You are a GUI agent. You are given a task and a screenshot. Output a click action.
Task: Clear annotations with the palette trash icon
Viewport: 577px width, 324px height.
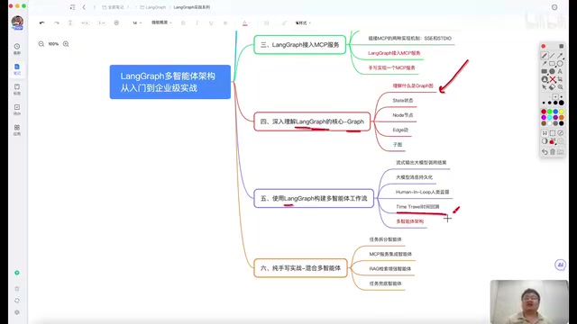coord(553,152)
